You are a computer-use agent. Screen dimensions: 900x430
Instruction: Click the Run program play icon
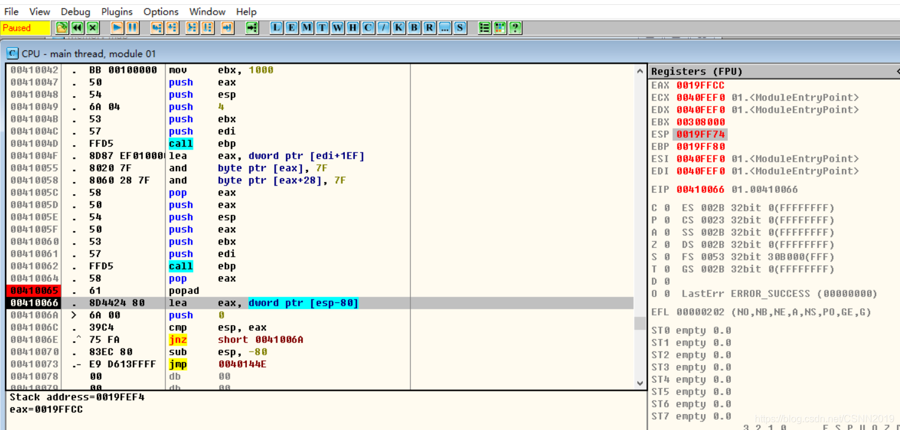pos(117,28)
